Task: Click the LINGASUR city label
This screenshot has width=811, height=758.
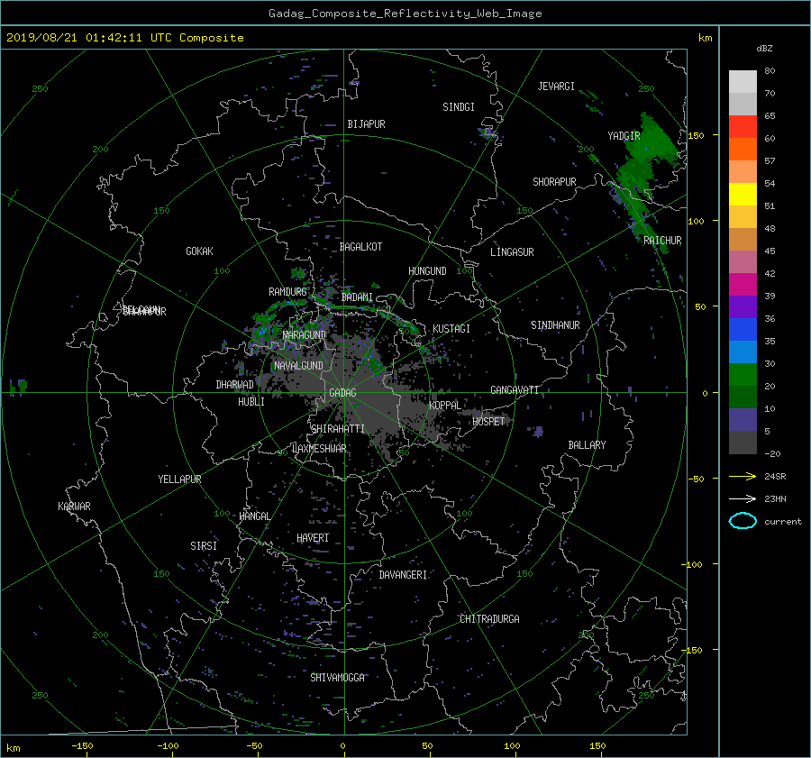Action: coord(512,252)
